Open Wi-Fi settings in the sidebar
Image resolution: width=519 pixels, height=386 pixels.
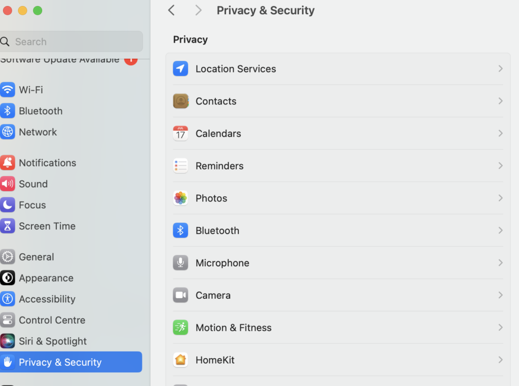[30, 90]
